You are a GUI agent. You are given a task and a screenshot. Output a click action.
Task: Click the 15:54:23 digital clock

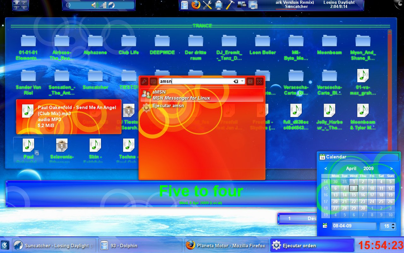[381, 245]
